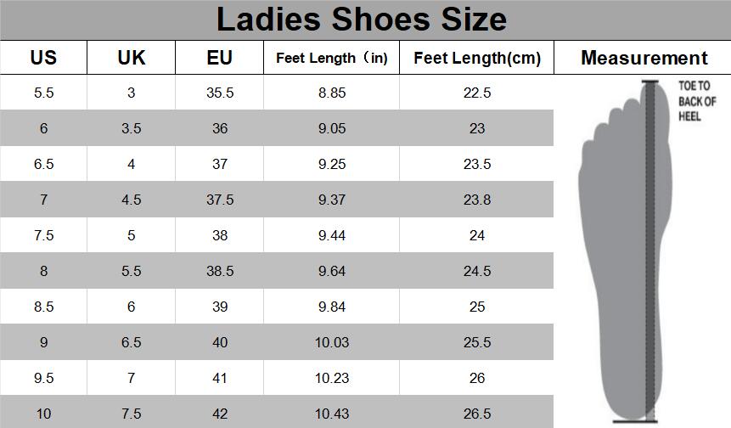Select the UK column header

(x=131, y=58)
